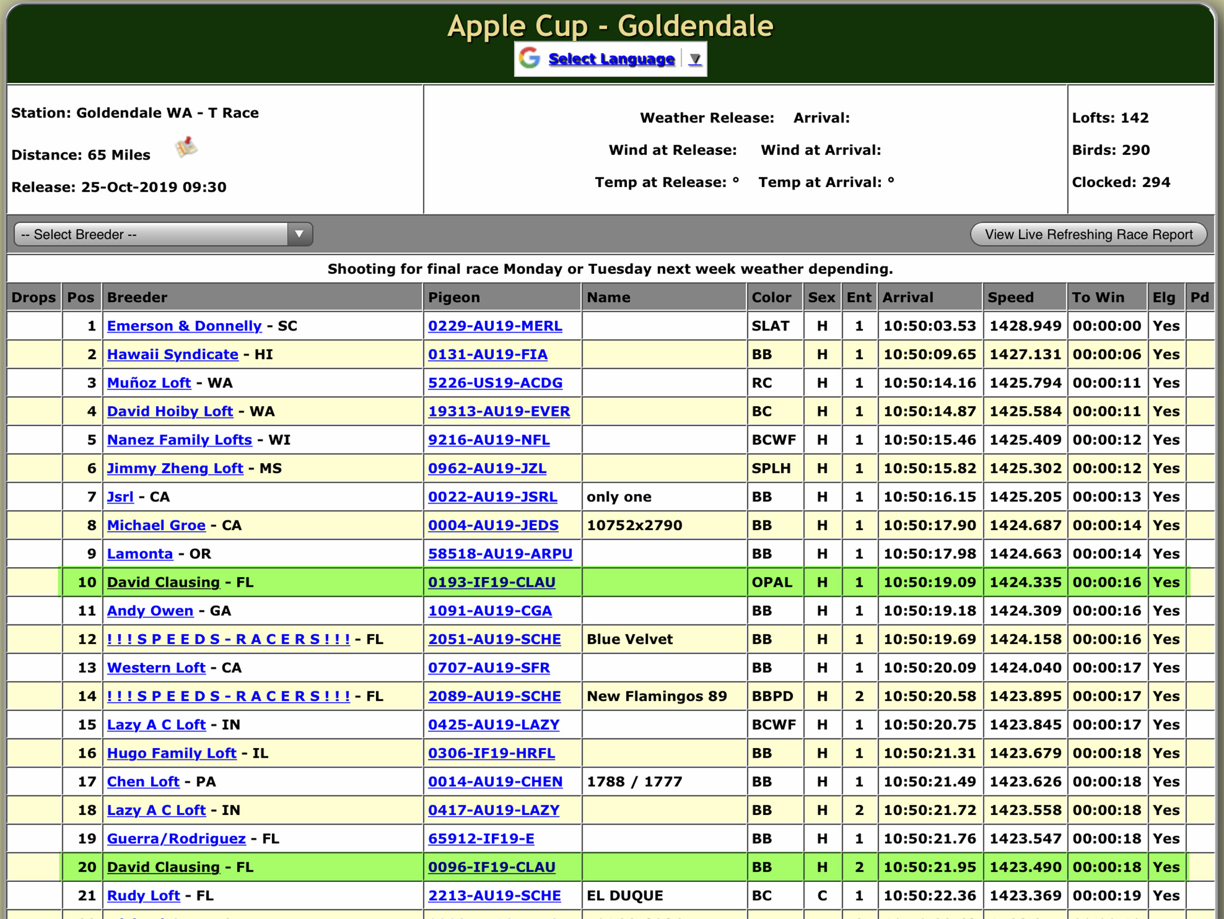Open pigeon 0131-AU19-FIA details
This screenshot has width=1224, height=919.
click(x=487, y=355)
